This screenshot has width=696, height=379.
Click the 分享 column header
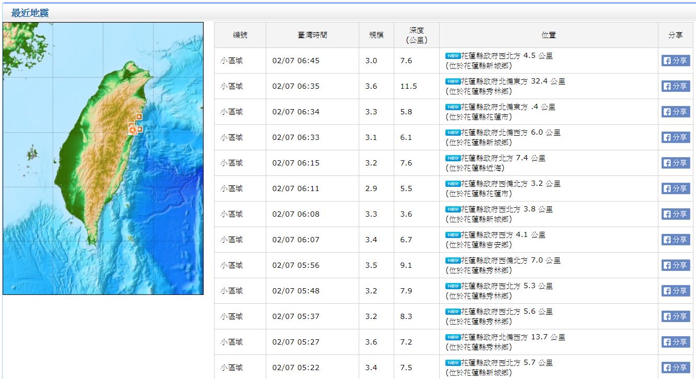pos(676,35)
